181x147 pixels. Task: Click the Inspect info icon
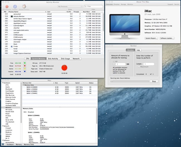(15, 6)
